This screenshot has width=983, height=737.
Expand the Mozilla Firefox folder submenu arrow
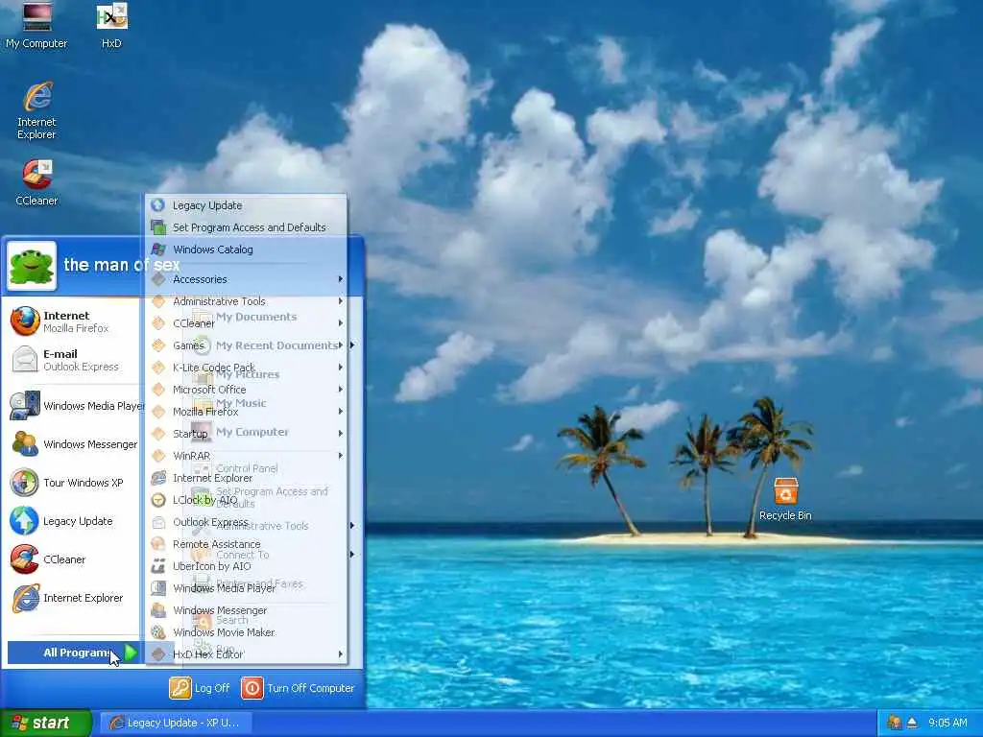click(341, 411)
